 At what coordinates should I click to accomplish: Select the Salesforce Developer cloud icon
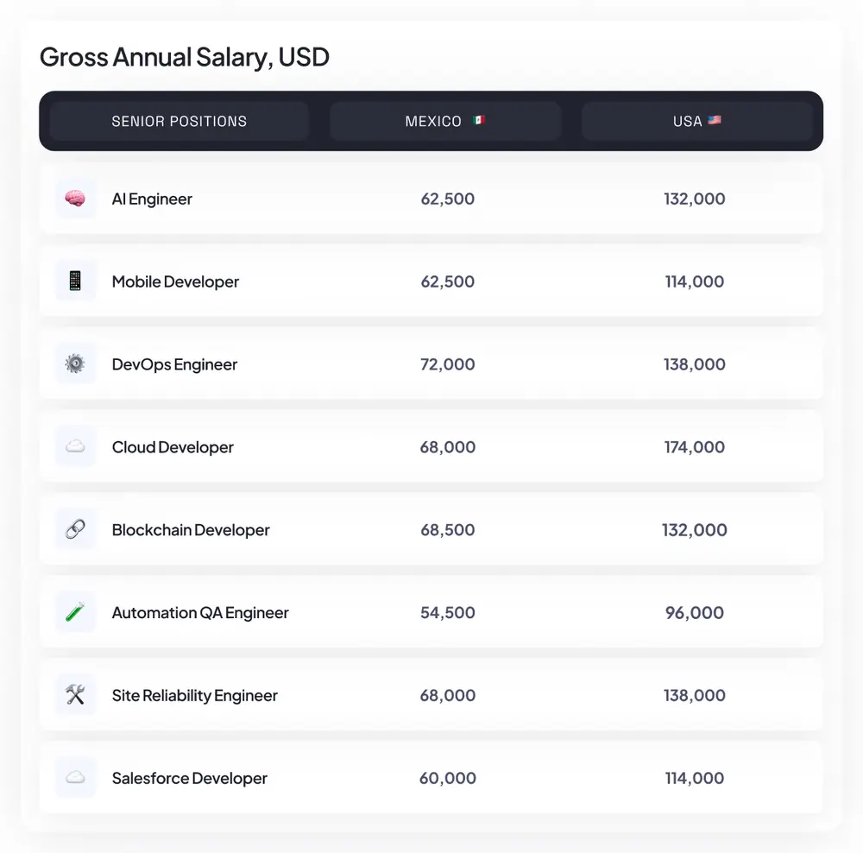[x=75, y=778]
